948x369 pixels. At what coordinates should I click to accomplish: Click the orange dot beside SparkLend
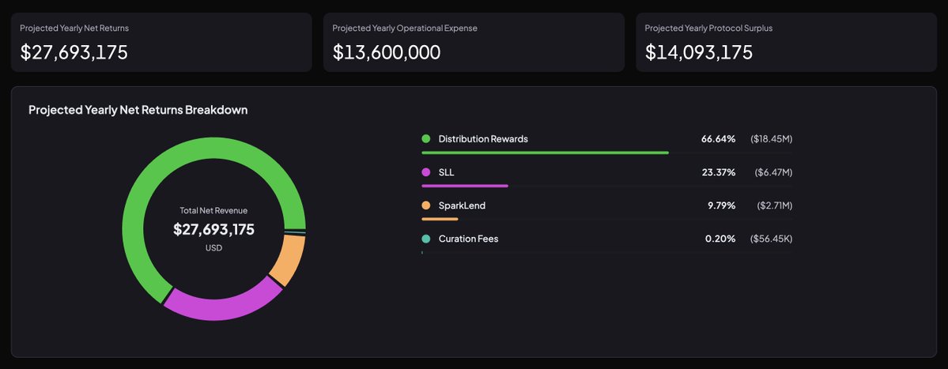[x=426, y=205]
